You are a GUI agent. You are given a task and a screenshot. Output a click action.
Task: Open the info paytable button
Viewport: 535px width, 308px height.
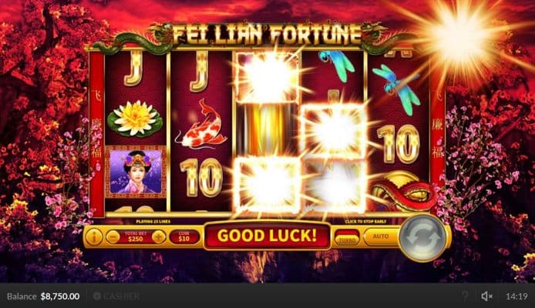[94, 237]
